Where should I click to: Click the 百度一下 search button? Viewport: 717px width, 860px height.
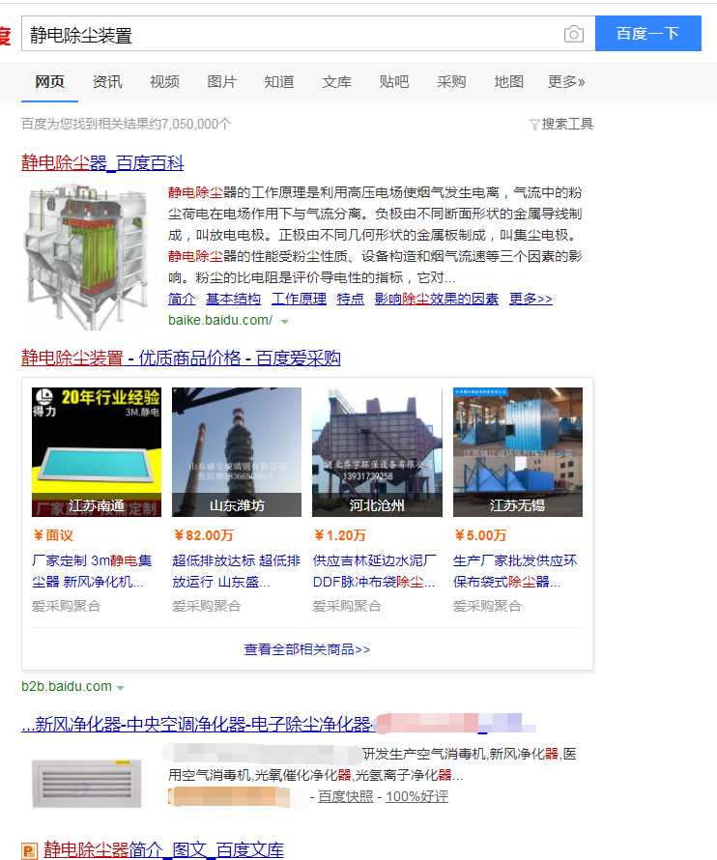[647, 34]
